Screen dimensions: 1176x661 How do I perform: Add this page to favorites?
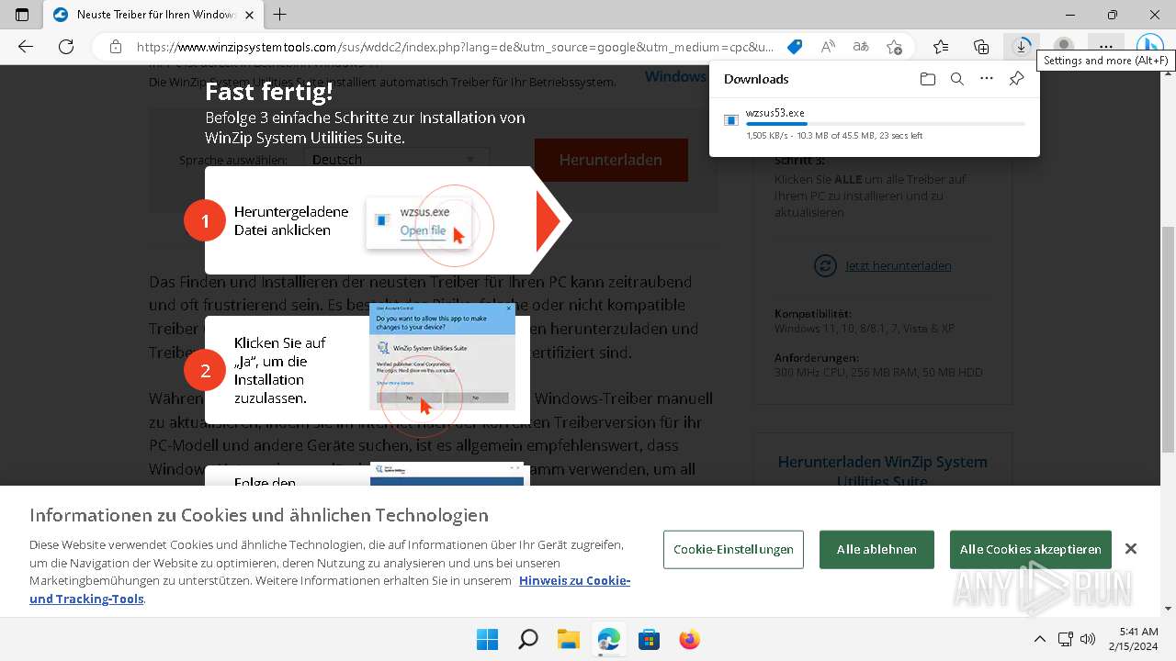tap(894, 47)
